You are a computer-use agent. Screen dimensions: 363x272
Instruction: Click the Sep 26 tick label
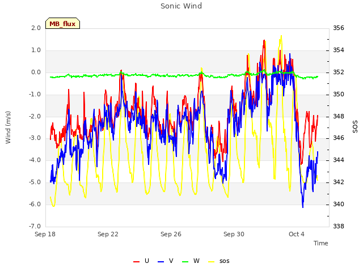tap(171, 234)
